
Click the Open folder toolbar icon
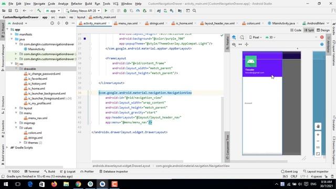(x=4, y=10)
